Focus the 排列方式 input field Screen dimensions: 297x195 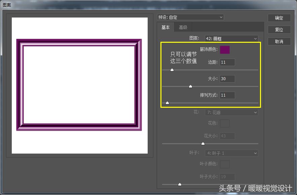point(227,95)
